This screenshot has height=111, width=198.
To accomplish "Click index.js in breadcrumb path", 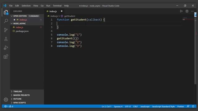I will 54,16.
